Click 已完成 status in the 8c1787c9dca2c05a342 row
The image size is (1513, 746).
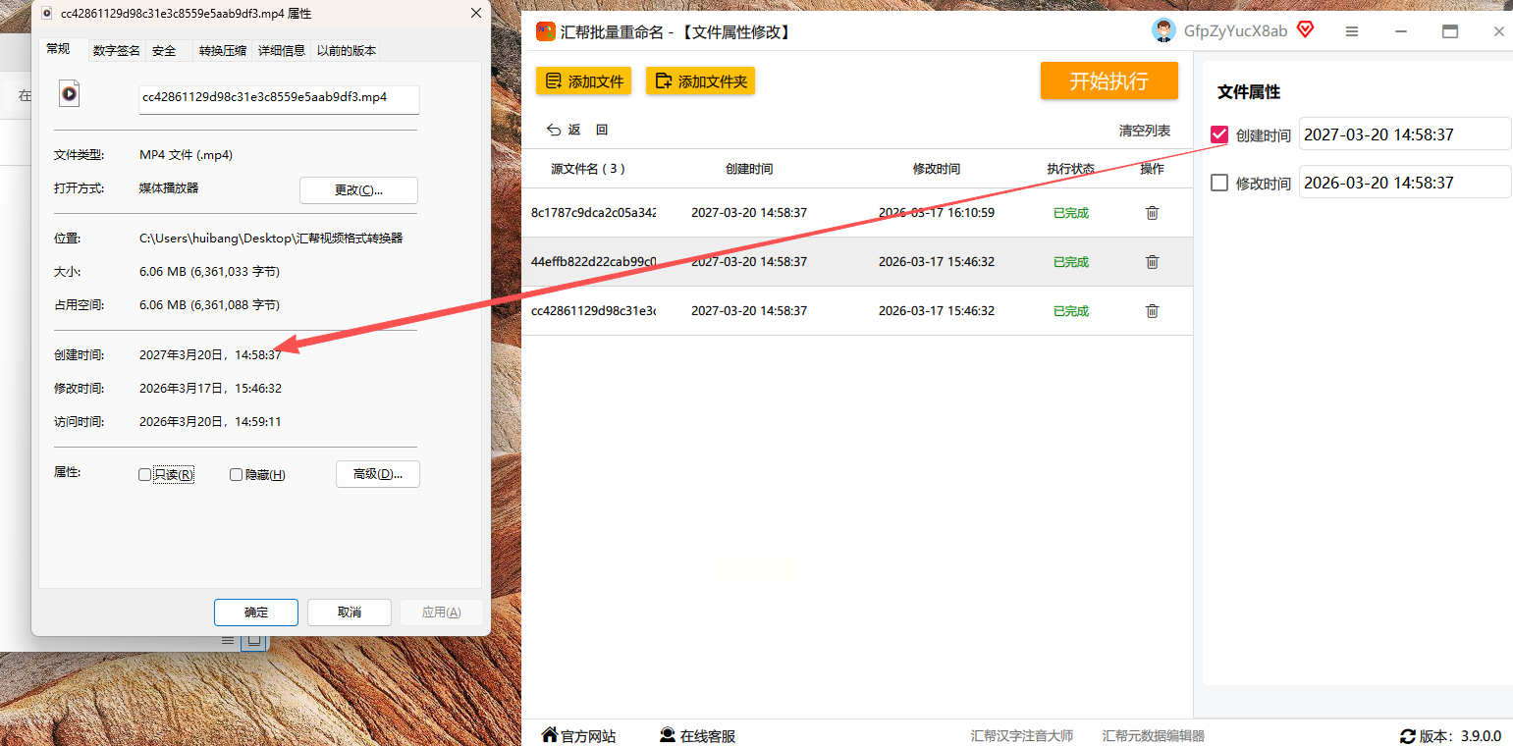point(1071,213)
